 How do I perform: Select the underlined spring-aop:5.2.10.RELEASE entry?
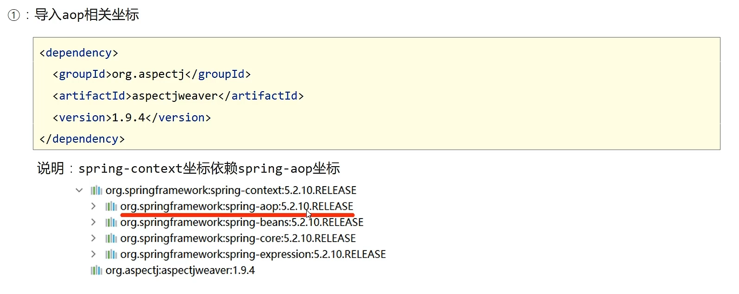click(236, 206)
